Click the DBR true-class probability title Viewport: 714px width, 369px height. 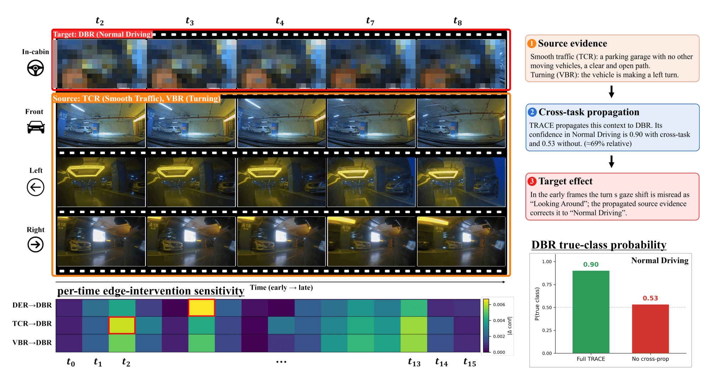599,245
